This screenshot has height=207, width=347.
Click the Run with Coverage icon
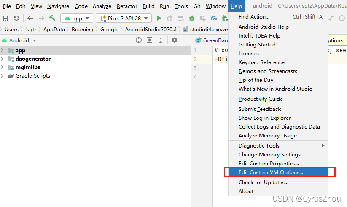(202, 18)
